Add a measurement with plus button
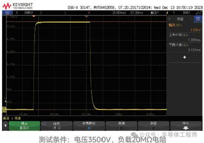This screenshot has height=143, width=204. tap(184, 57)
